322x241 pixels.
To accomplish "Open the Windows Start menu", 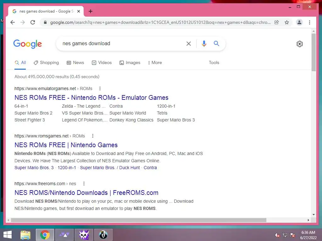I will tap(8, 235).
